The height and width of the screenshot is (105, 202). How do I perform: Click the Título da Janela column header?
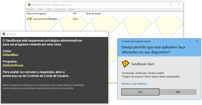coord(112,14)
